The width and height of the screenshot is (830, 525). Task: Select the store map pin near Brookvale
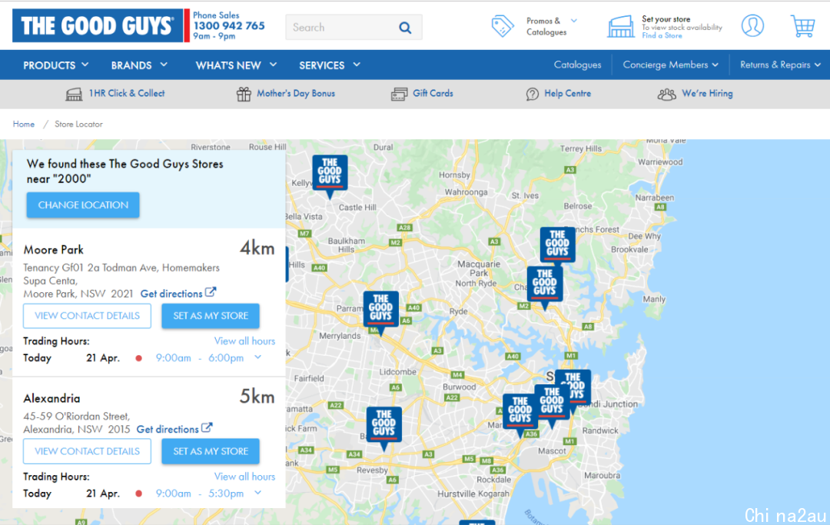(x=557, y=244)
